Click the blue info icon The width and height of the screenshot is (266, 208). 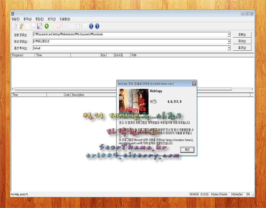click(x=91, y=26)
